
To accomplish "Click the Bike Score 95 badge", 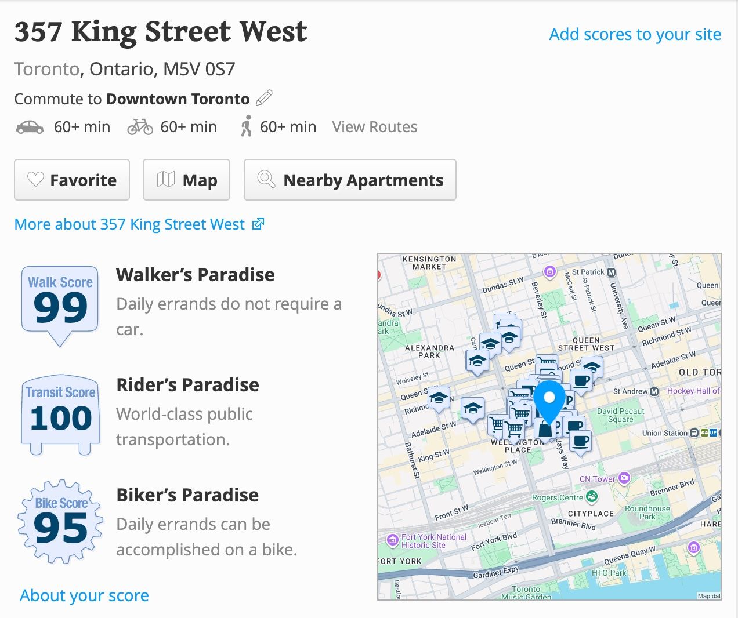I will tap(60, 521).
